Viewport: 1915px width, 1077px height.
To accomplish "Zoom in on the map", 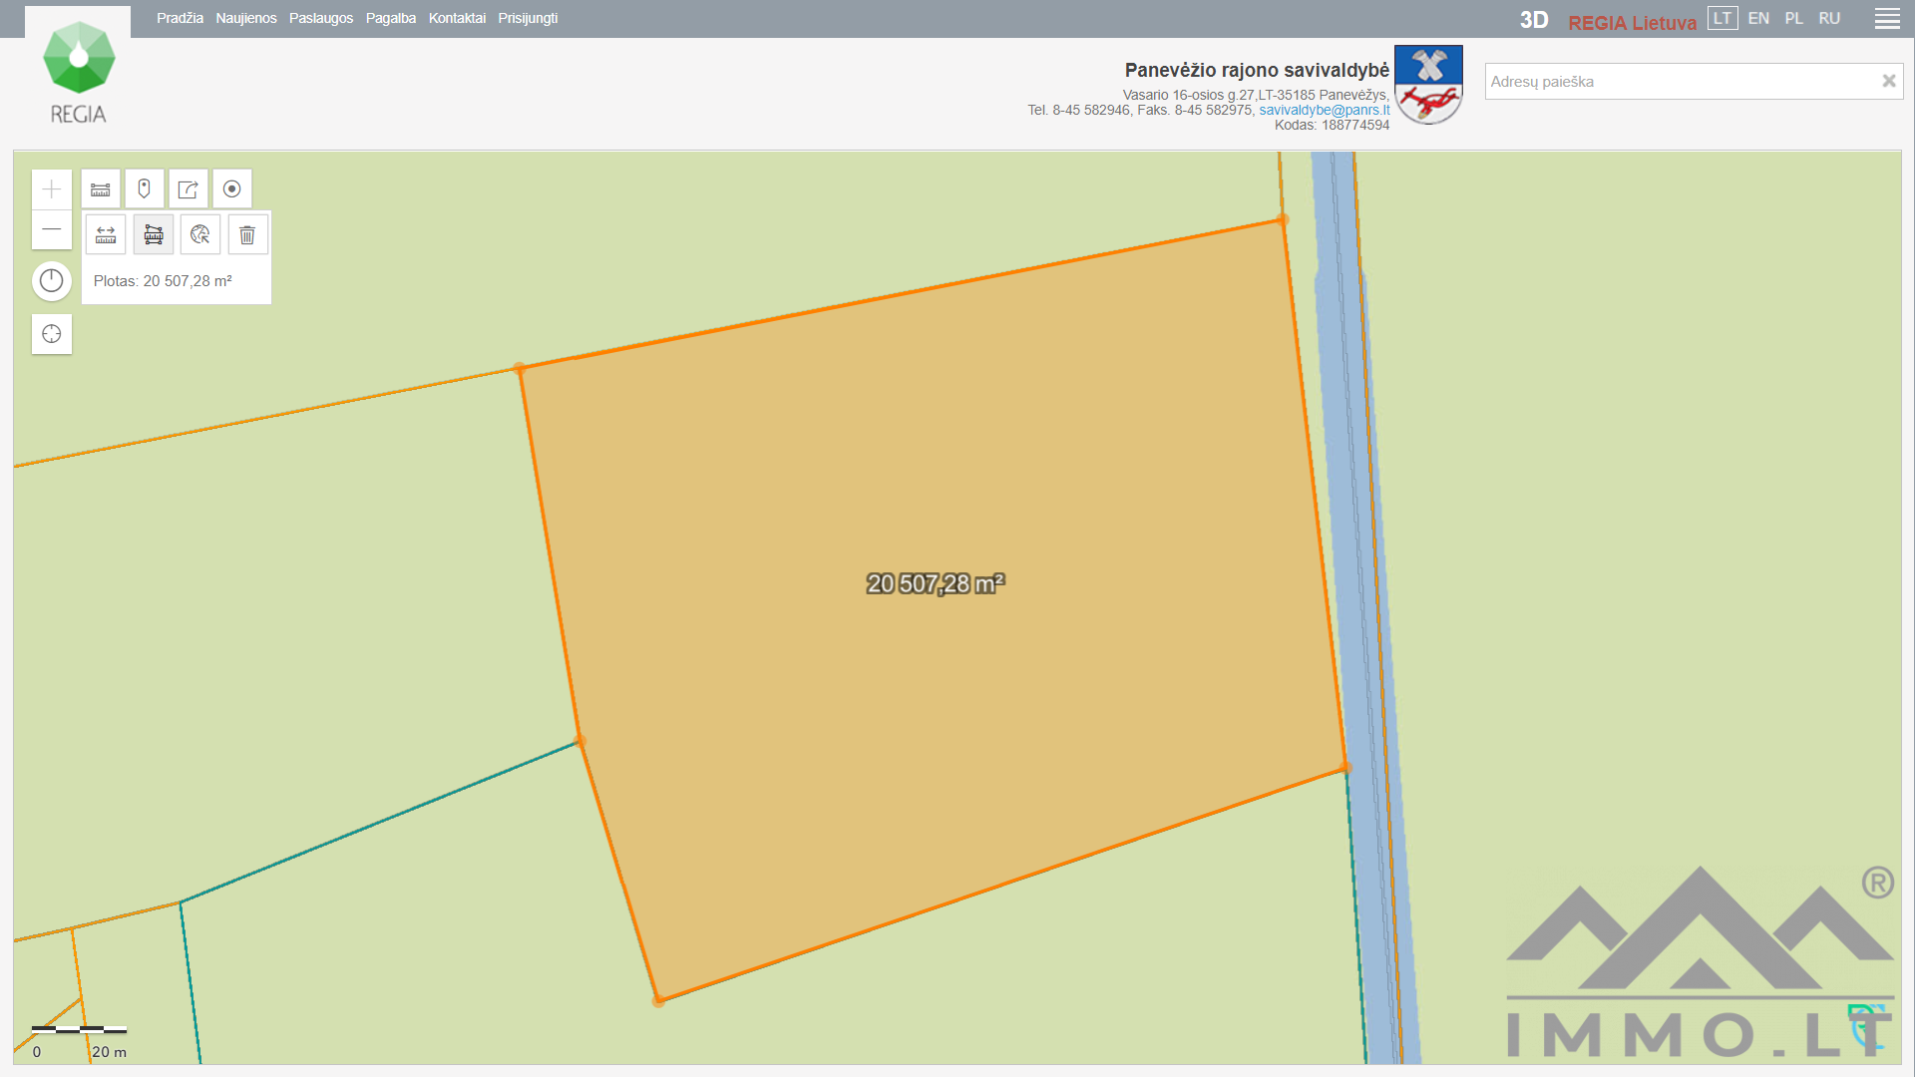I will pyautogui.click(x=52, y=189).
